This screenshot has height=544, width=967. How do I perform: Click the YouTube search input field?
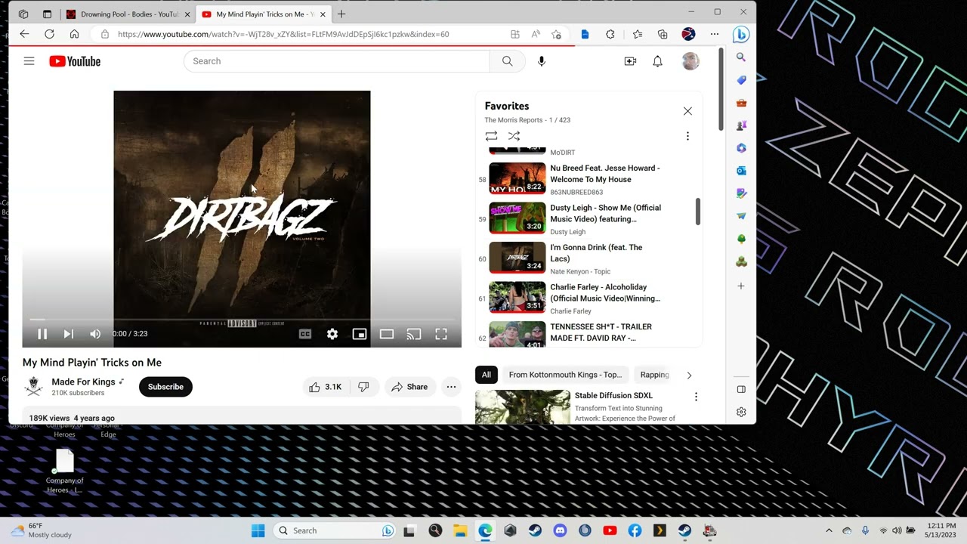click(337, 61)
